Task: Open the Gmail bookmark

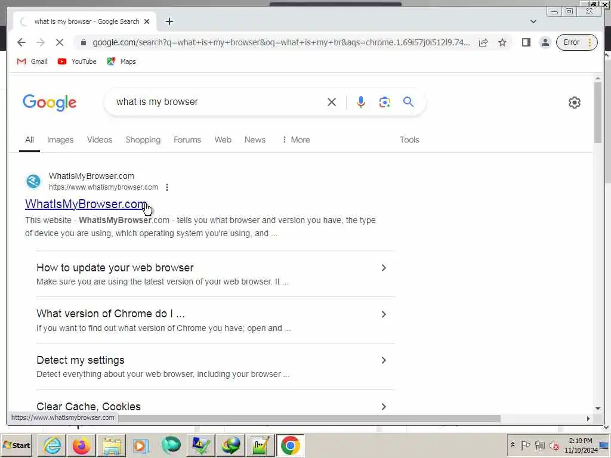Action: point(32,61)
